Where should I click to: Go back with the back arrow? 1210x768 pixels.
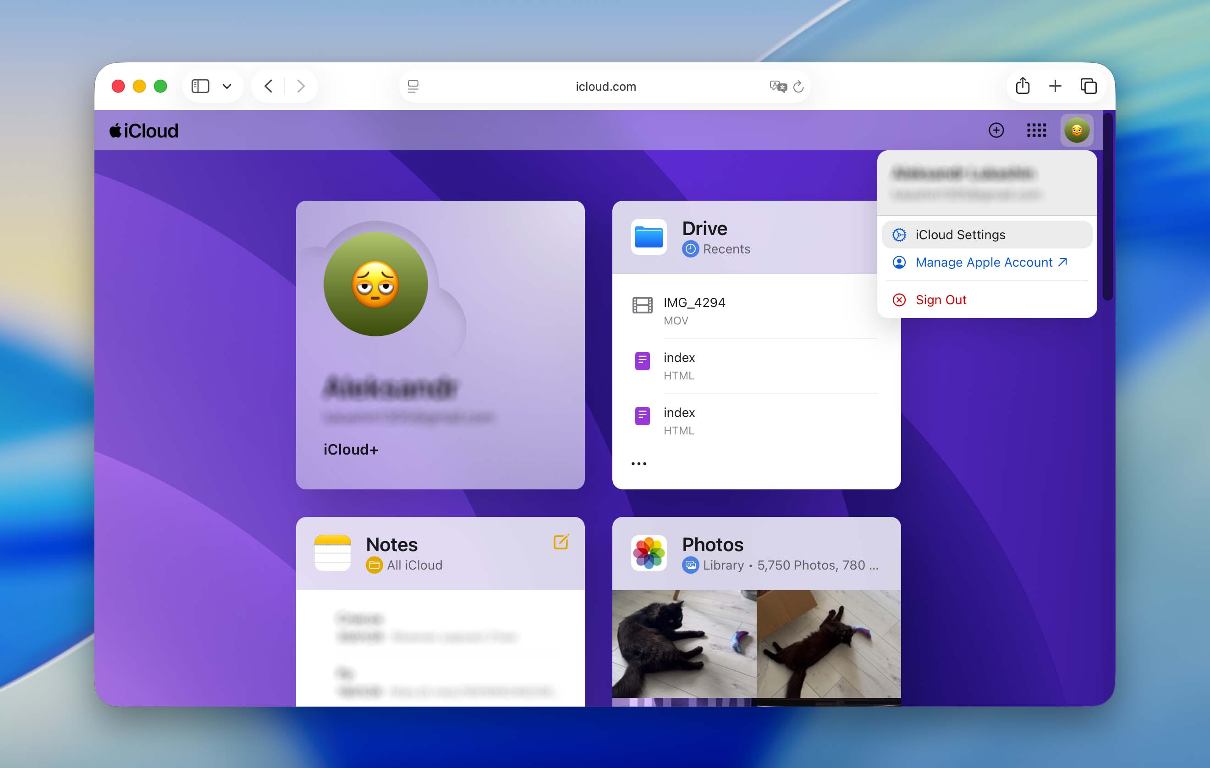pyautogui.click(x=268, y=87)
